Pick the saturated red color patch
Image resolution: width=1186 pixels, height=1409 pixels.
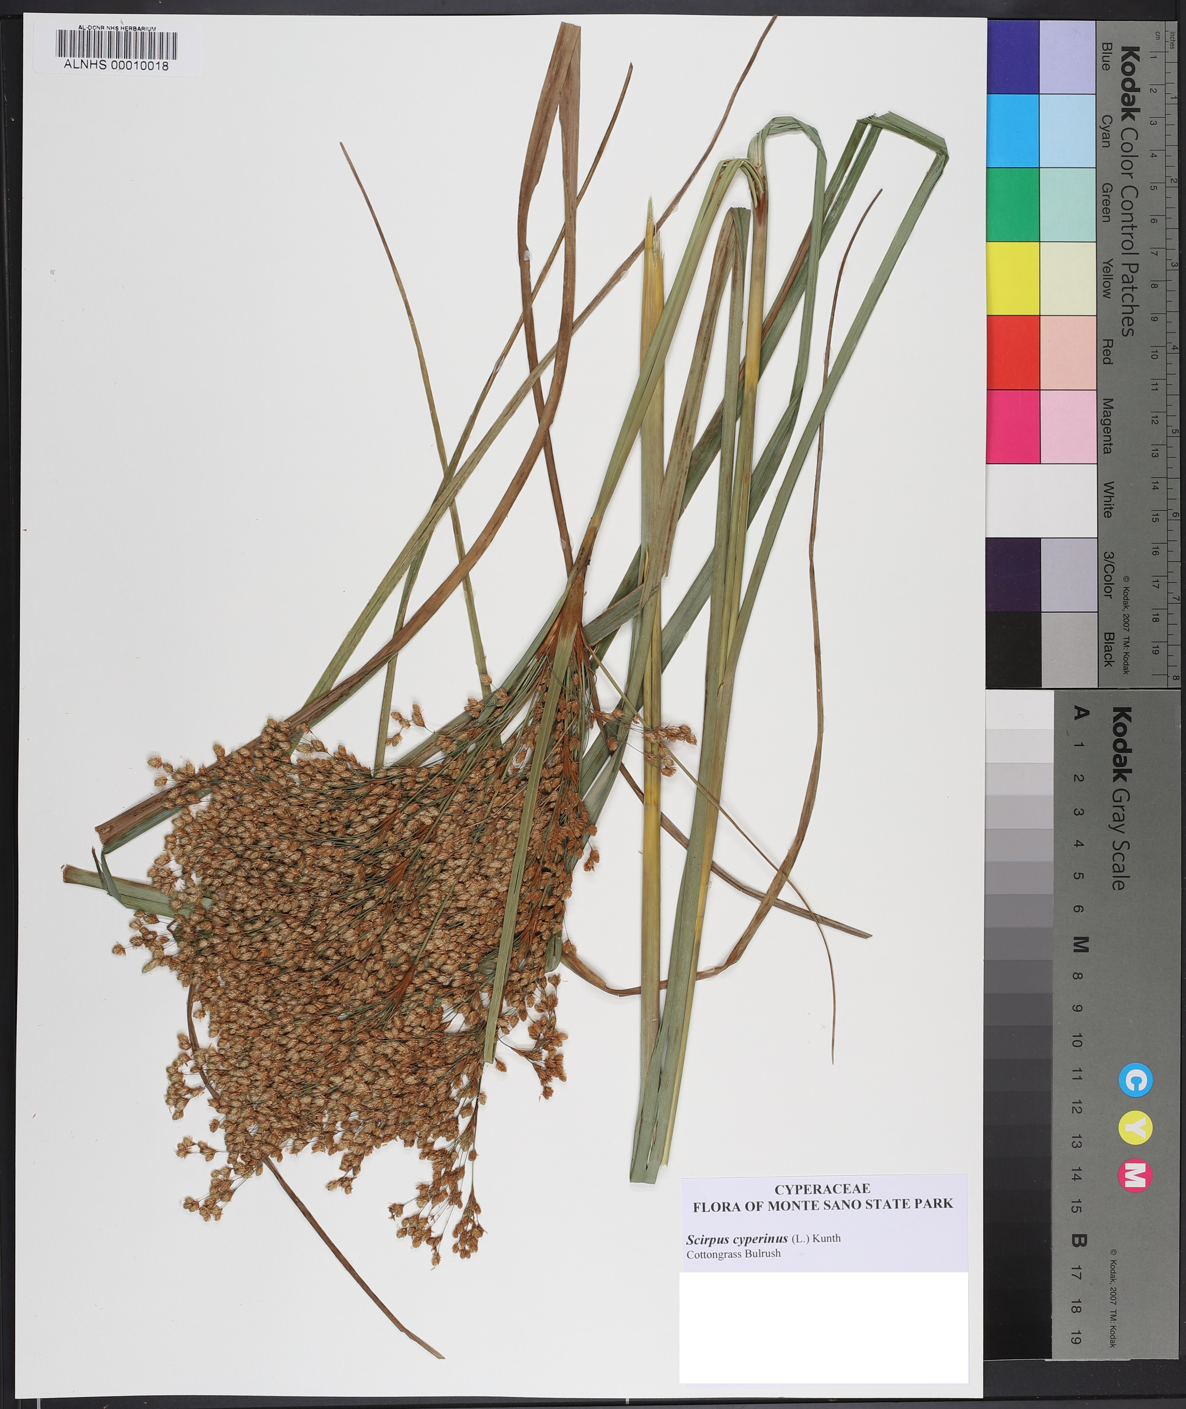pos(1013,352)
